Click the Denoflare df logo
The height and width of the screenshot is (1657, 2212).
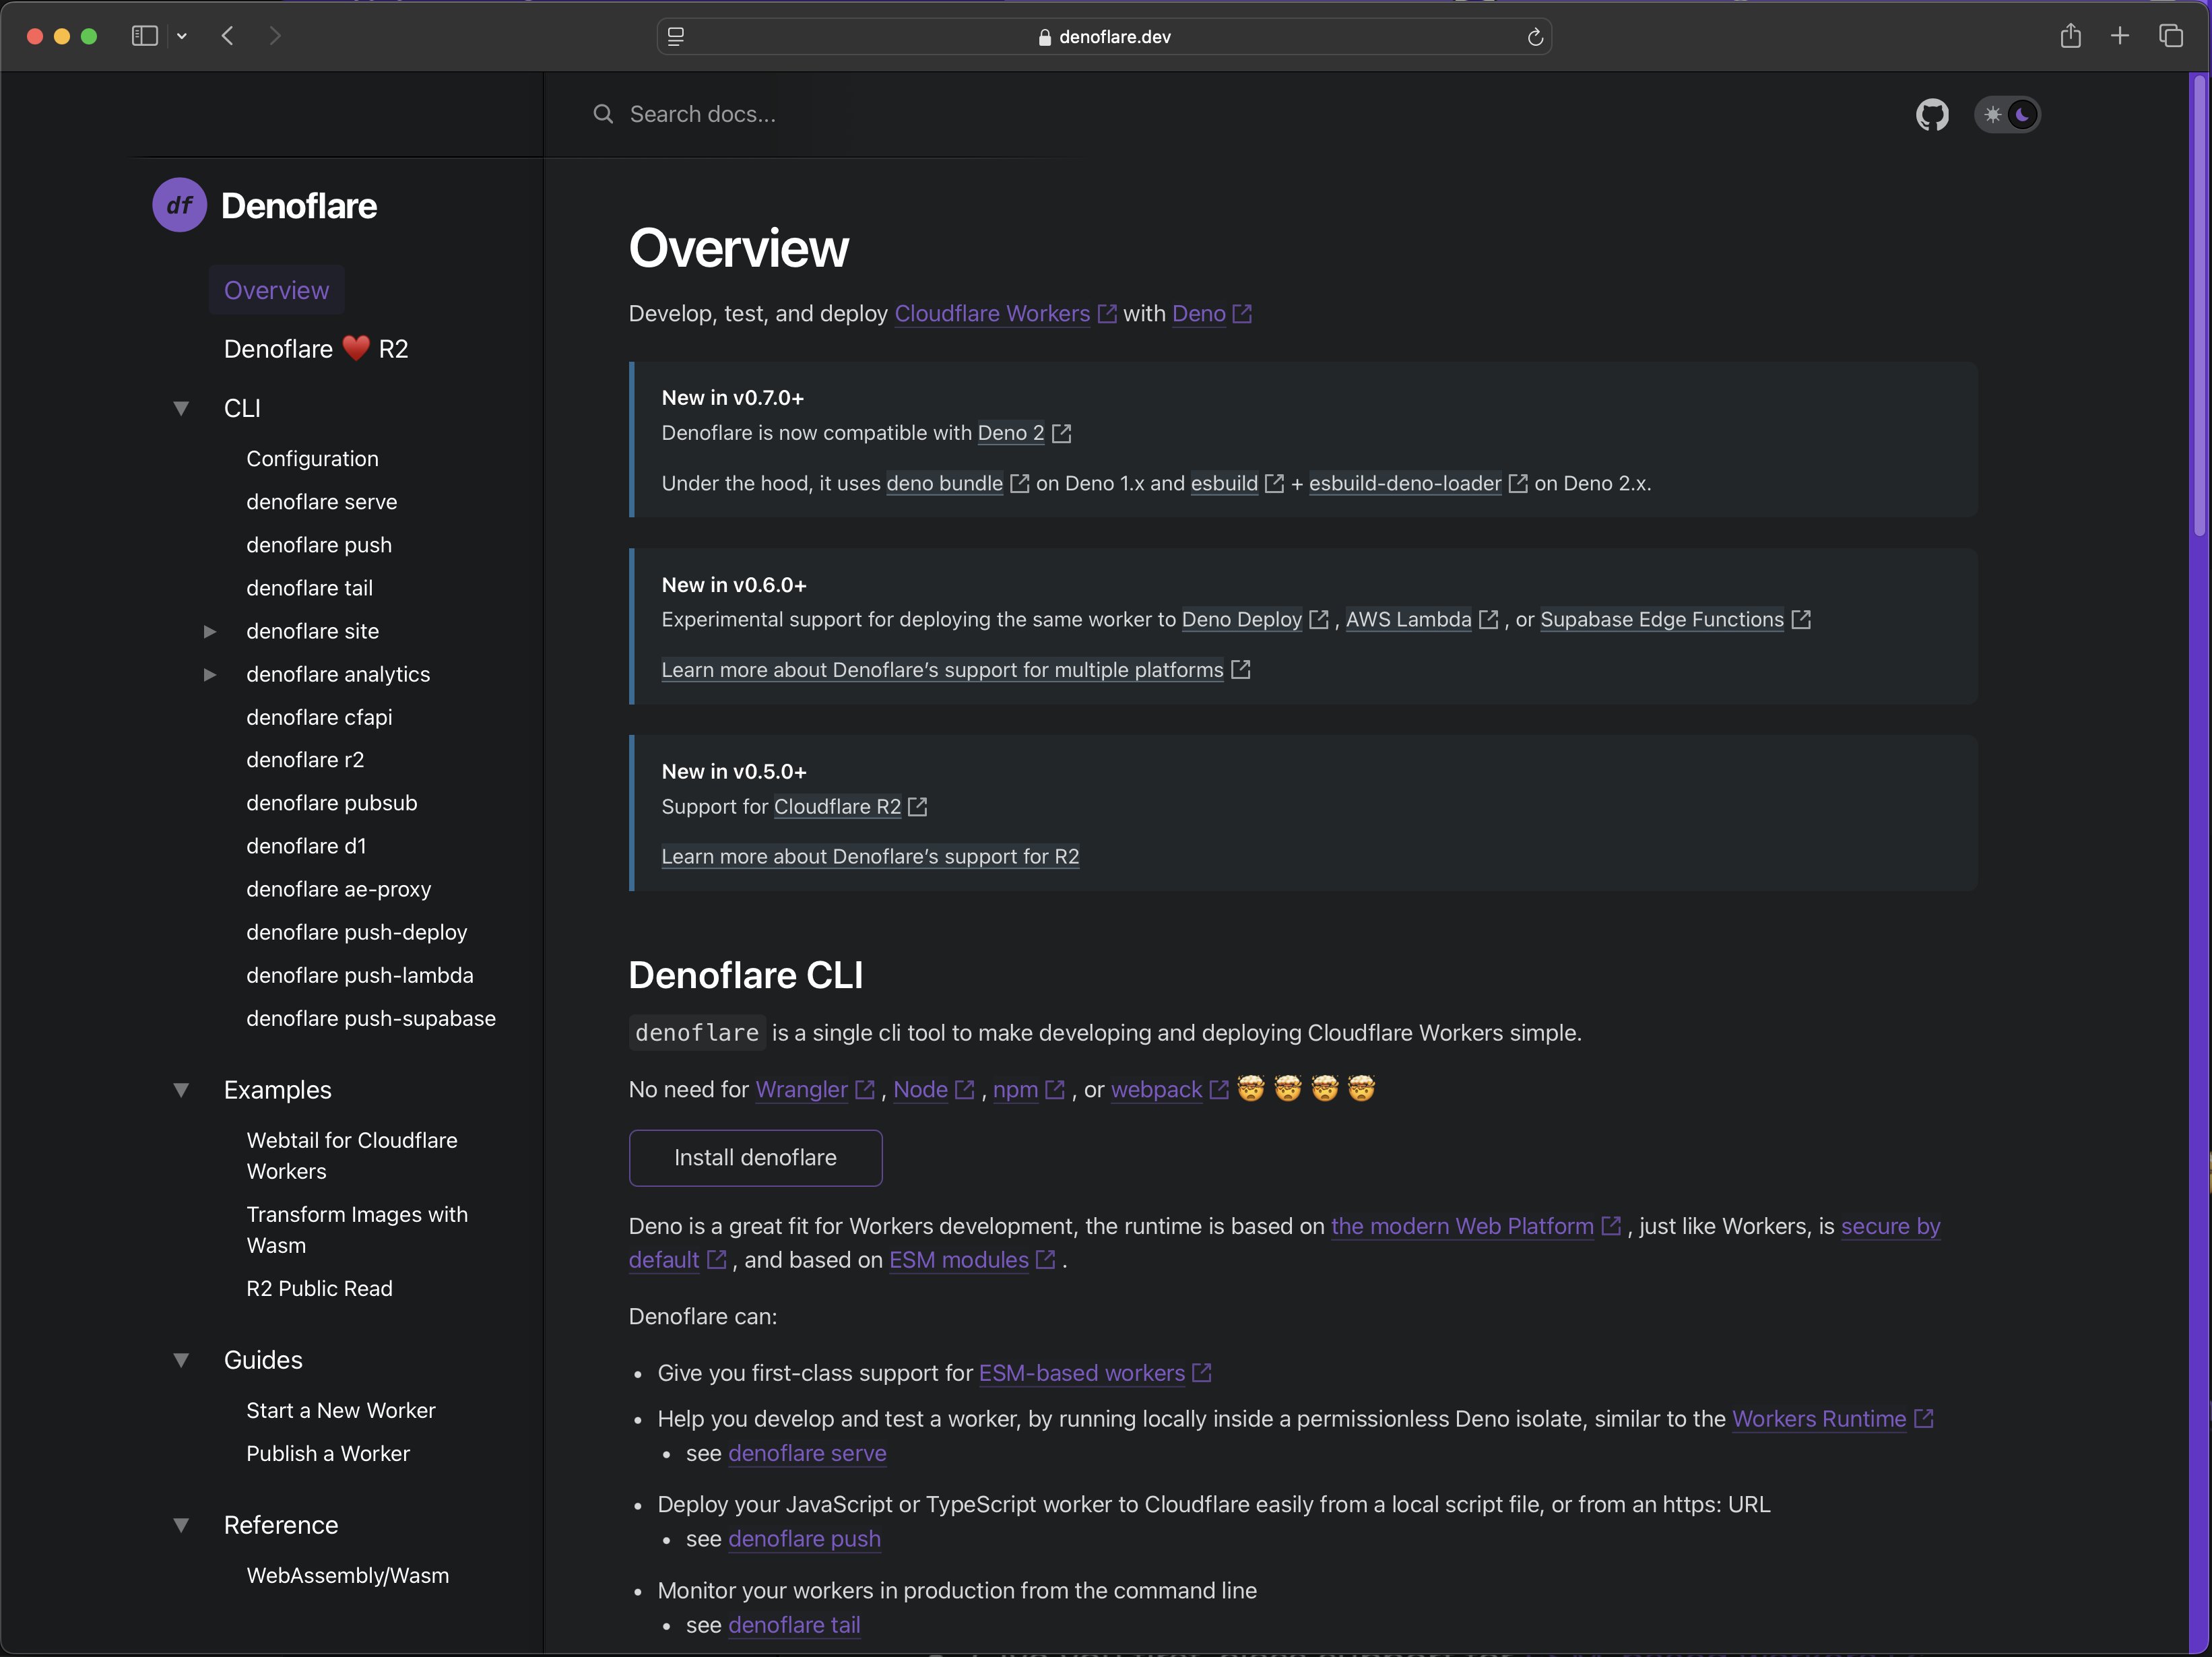[x=179, y=204]
